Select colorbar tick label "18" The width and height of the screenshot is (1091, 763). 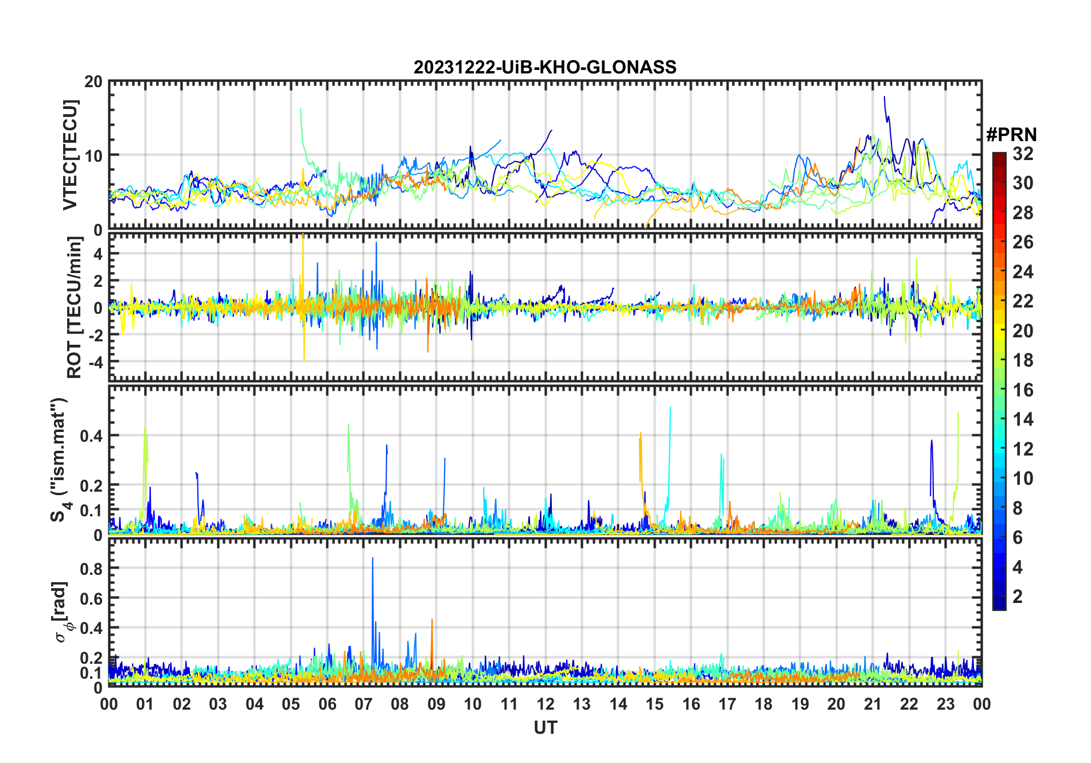coord(1023,360)
